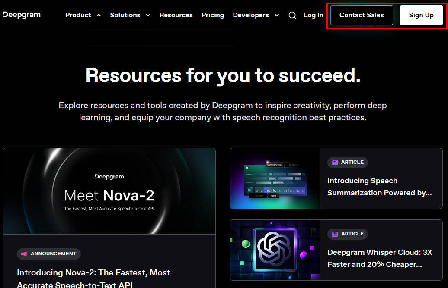Click the 'Explore resources and tools' paragraph

pyautogui.click(x=223, y=111)
